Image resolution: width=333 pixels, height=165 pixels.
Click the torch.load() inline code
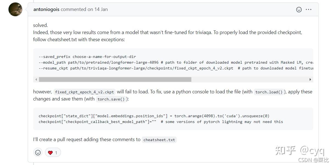269,92
